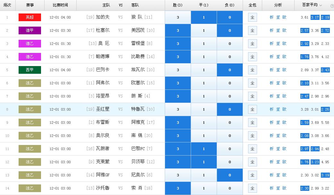
Task: Click 全 button in 沙托鲁 row
Action: coord(252,188)
